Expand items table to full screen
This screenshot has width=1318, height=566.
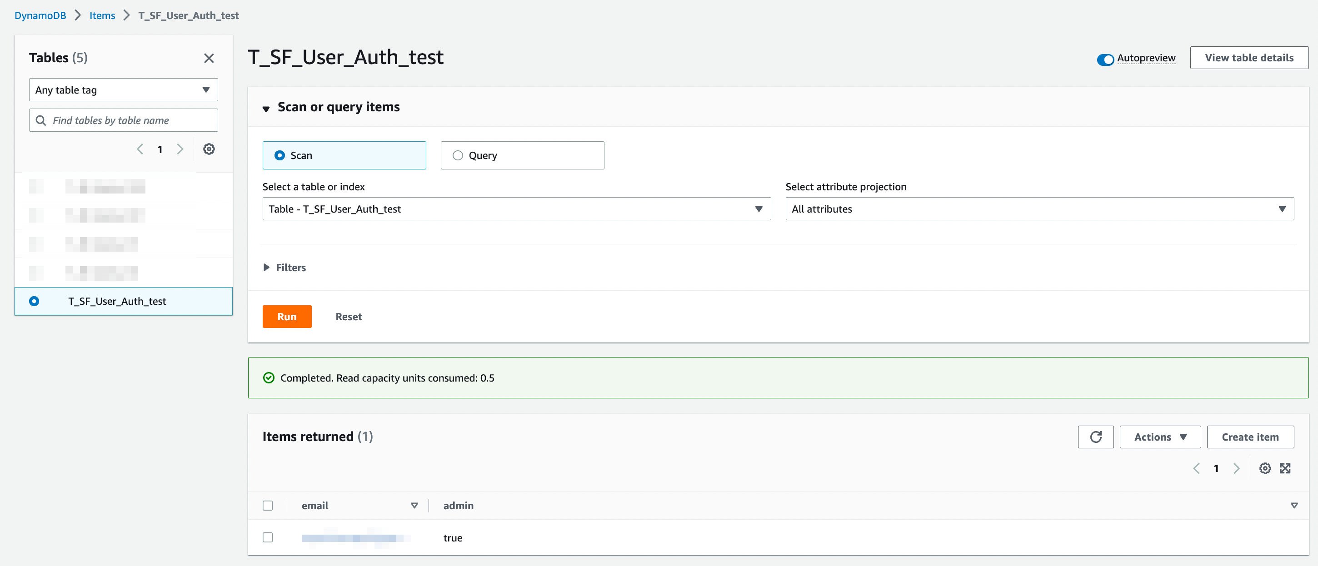click(1285, 468)
